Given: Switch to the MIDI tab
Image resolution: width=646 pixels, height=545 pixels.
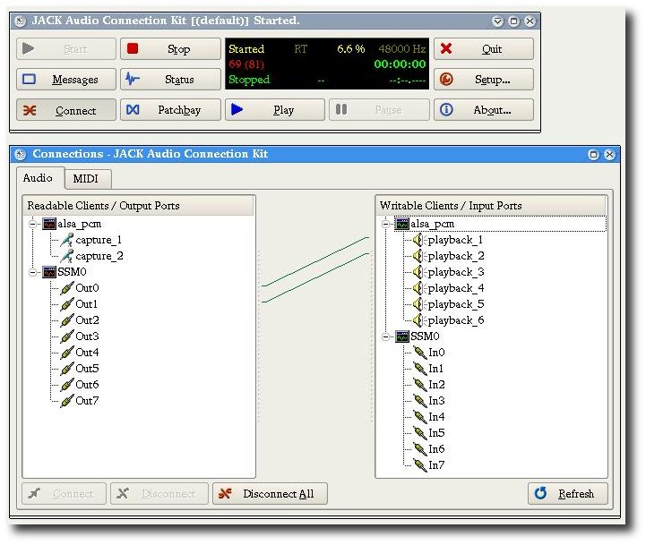Looking at the screenshot, I should pyautogui.click(x=86, y=179).
